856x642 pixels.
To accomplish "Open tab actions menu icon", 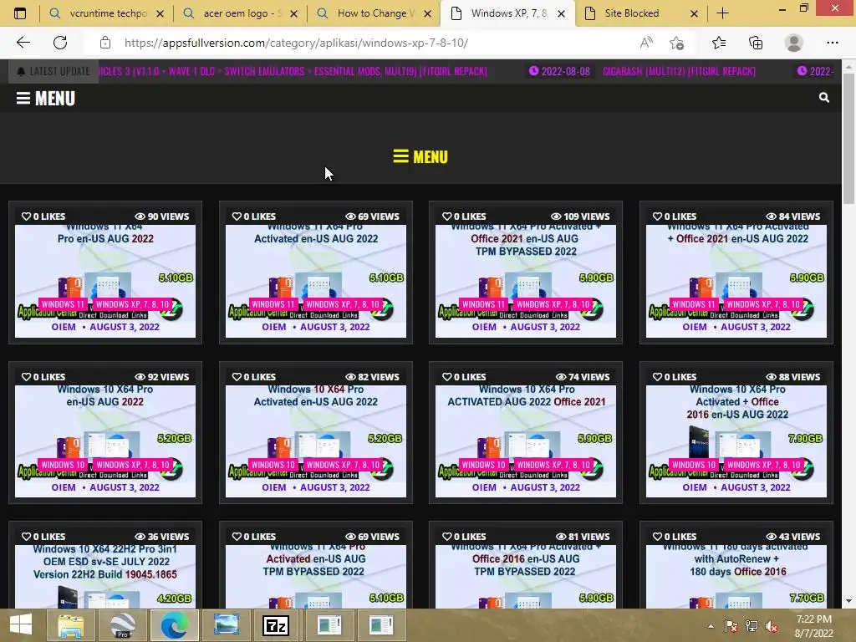I will [x=20, y=13].
